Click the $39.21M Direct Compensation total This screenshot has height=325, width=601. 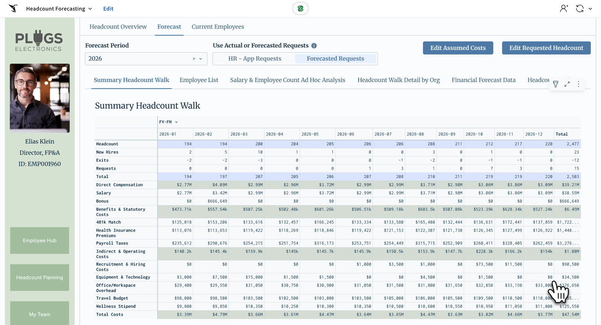(570, 185)
